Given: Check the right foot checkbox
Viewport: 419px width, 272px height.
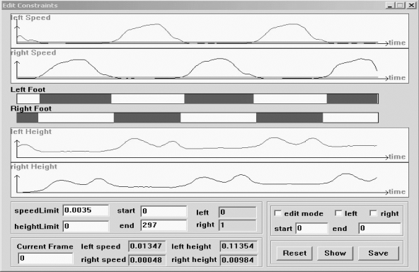Looking at the screenshot, I should click(373, 213).
